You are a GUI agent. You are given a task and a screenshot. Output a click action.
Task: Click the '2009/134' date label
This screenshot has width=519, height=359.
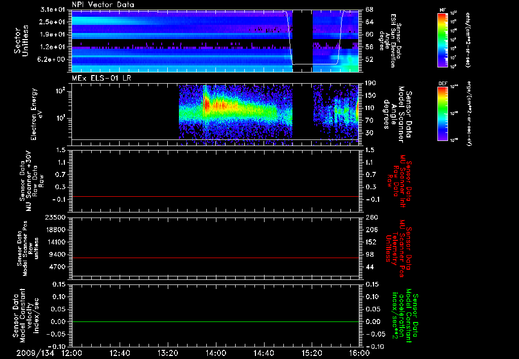point(35,353)
